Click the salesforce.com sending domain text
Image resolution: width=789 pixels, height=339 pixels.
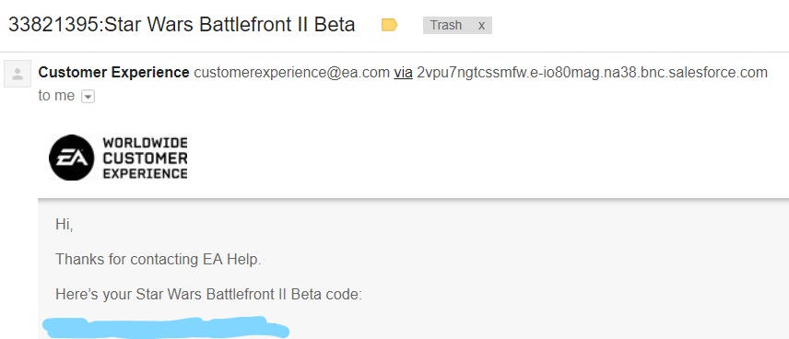(x=593, y=73)
